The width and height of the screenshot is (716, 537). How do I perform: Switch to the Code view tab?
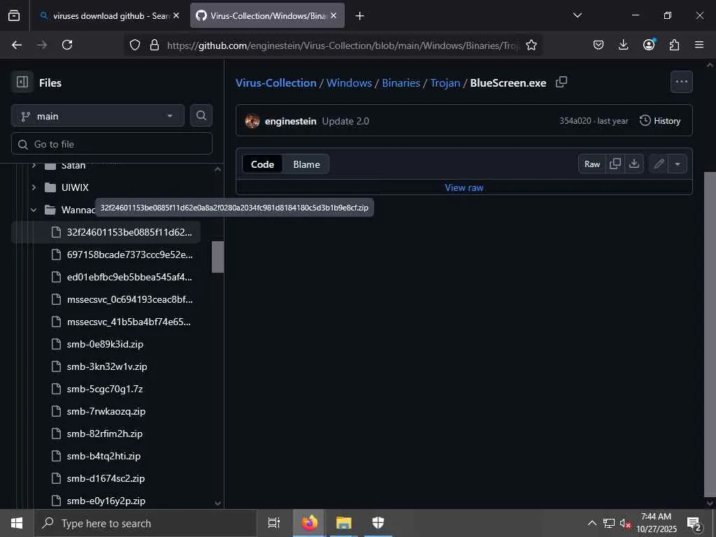262,164
